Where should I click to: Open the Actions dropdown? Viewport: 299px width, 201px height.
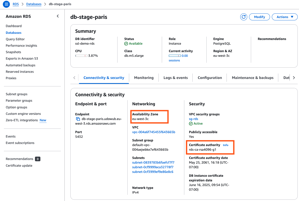tap(285, 17)
